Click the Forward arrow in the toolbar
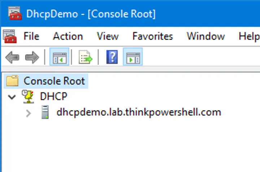The width and height of the screenshot is (260, 172). (x=32, y=58)
